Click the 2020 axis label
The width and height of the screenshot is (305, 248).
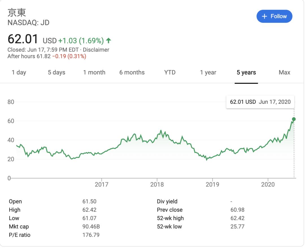click(x=268, y=185)
